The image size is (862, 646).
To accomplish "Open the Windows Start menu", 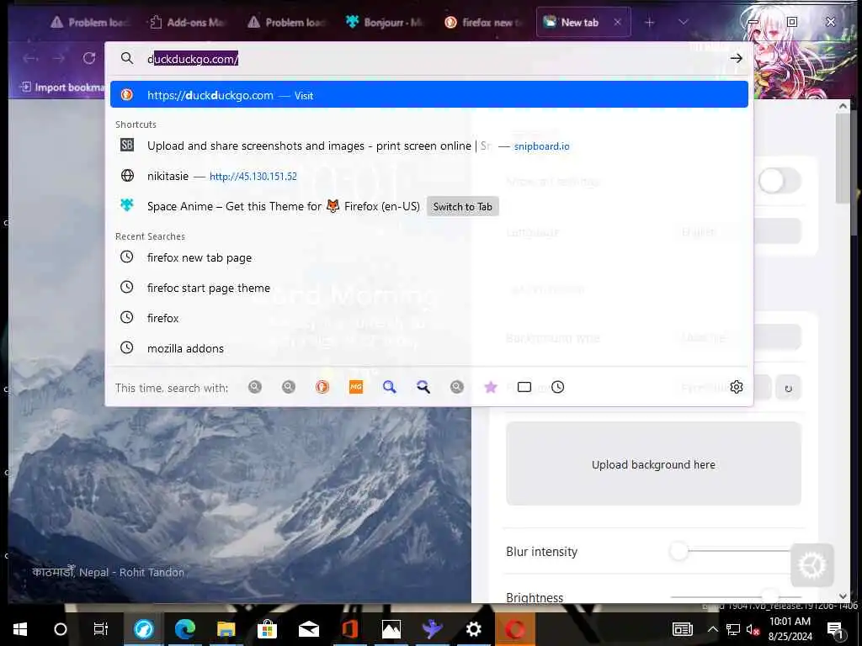I will click(20, 629).
